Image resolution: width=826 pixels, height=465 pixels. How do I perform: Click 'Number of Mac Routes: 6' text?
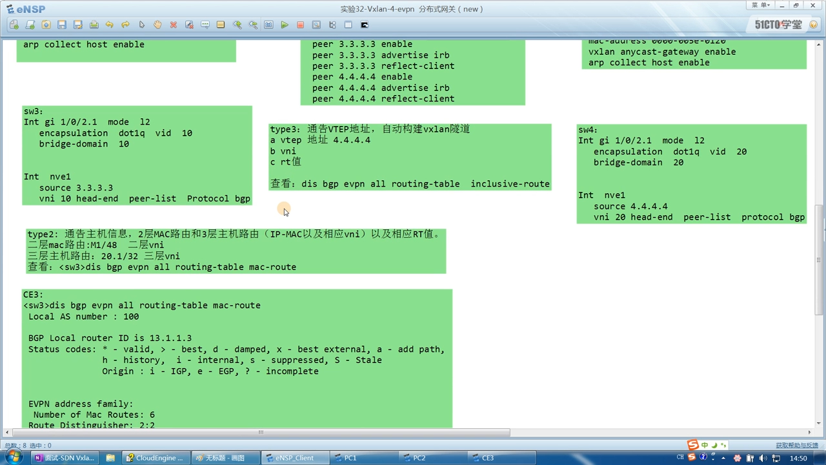[94, 415]
